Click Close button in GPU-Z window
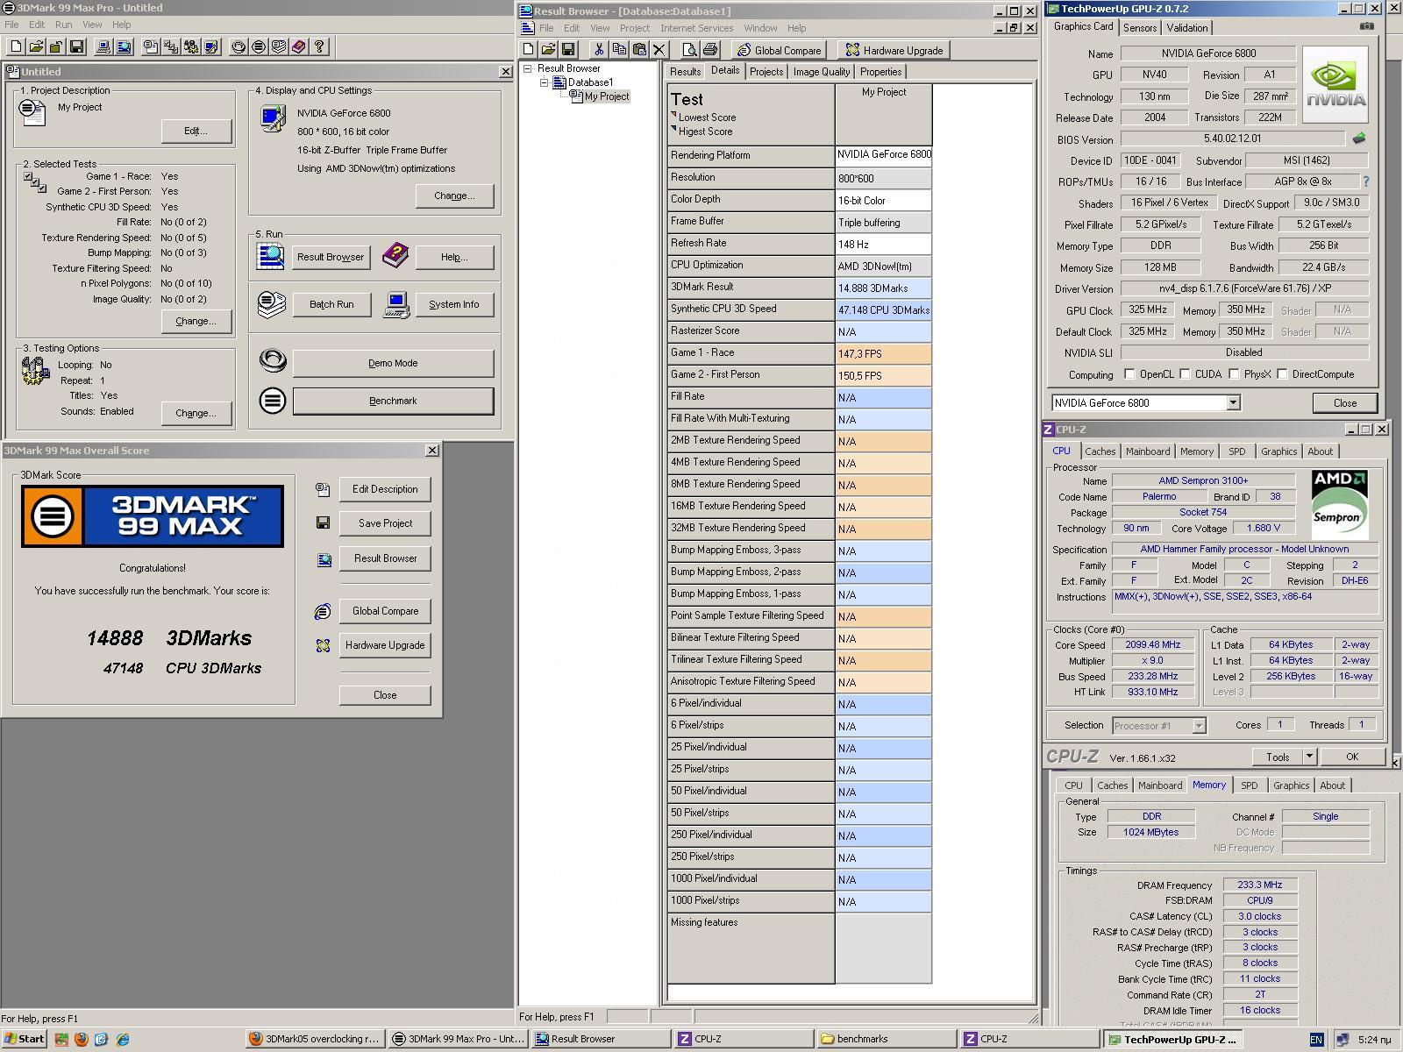This screenshot has height=1052, width=1403. pyautogui.click(x=1344, y=402)
